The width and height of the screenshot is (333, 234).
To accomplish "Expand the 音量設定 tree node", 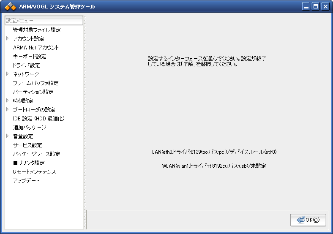I will click(x=8, y=136).
